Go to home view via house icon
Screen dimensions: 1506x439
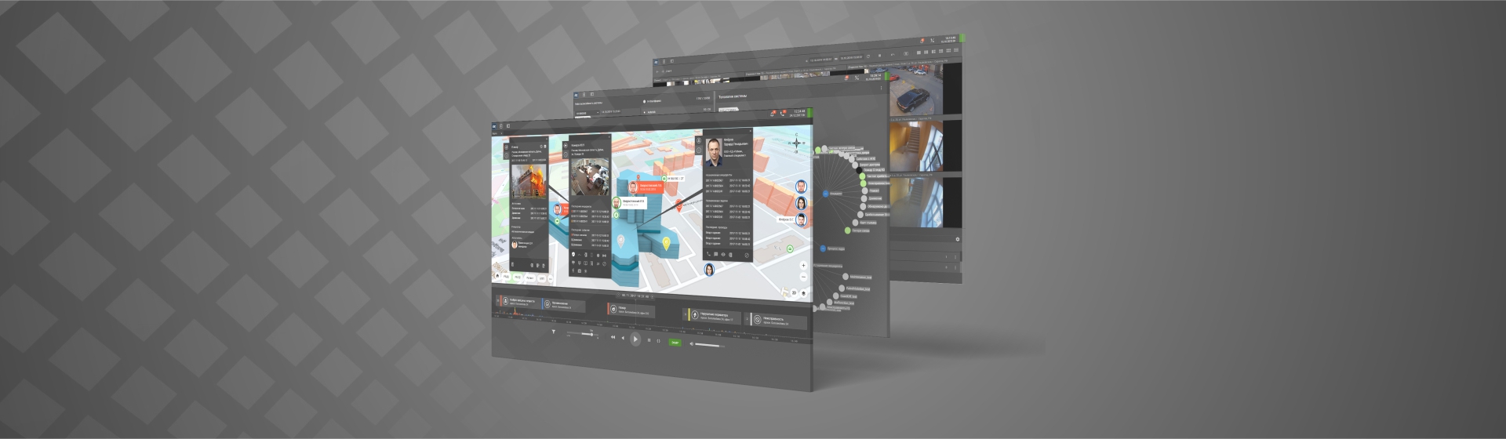[x=497, y=275]
